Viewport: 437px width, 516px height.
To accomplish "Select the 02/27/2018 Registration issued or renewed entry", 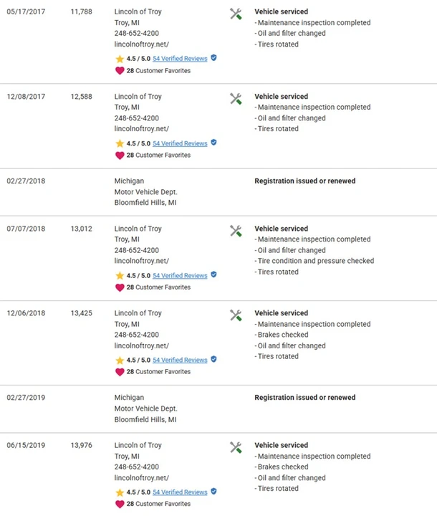I will click(218, 192).
